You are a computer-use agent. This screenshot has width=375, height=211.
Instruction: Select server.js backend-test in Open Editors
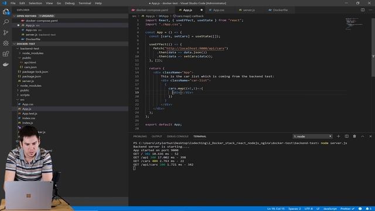pos(40,35)
